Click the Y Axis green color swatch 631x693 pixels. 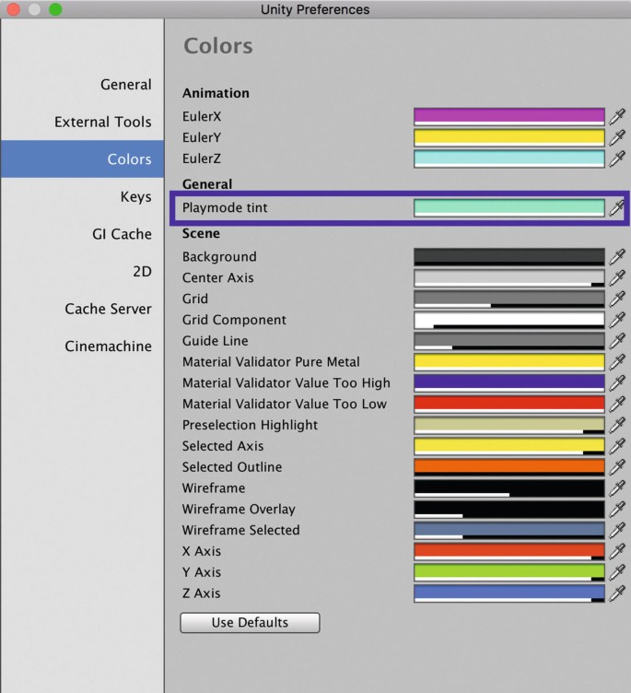pyautogui.click(x=508, y=572)
